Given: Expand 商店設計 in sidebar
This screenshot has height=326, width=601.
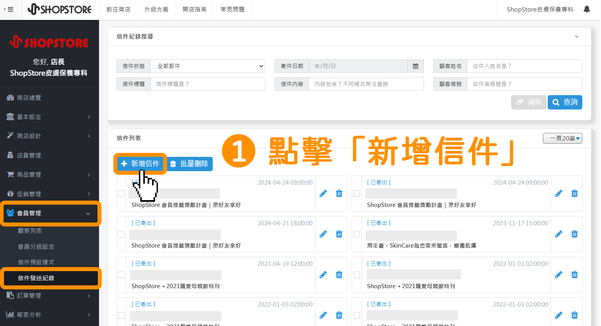Looking at the screenshot, I should click(x=49, y=136).
